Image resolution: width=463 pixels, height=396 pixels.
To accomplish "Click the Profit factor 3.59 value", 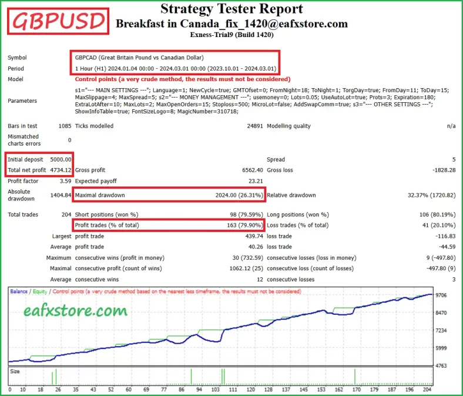I will pyautogui.click(x=65, y=181).
